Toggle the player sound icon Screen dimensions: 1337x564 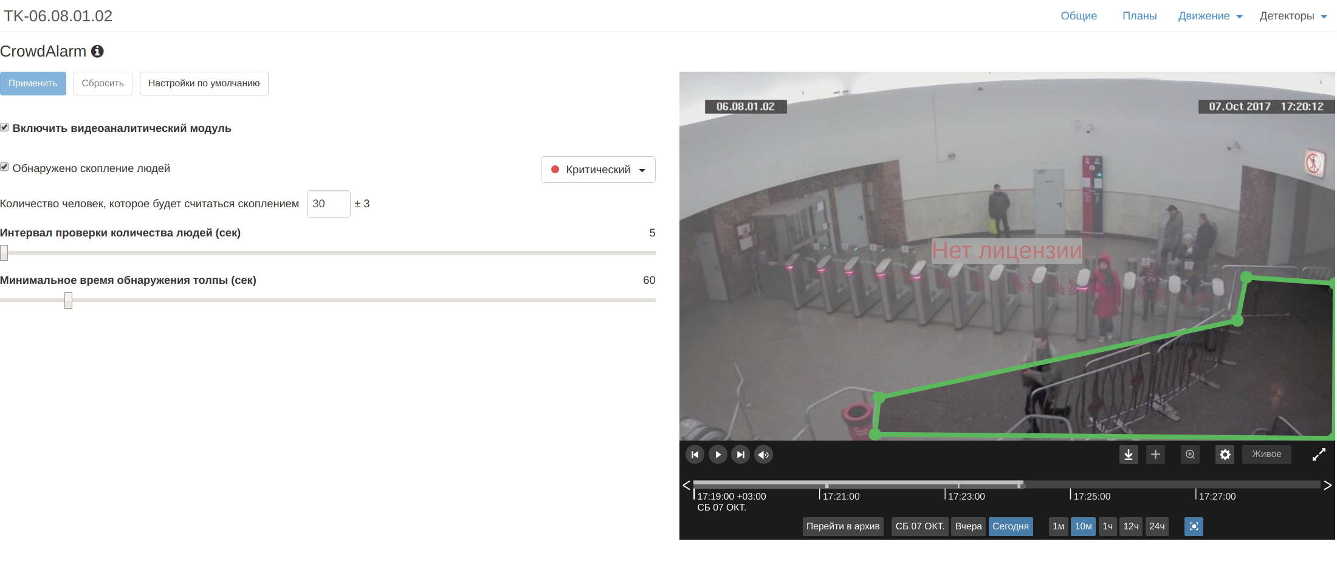click(x=764, y=455)
